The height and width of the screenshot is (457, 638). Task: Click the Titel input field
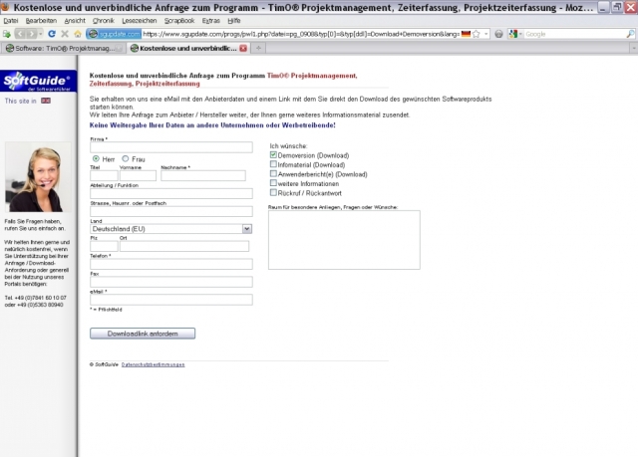[104, 175]
